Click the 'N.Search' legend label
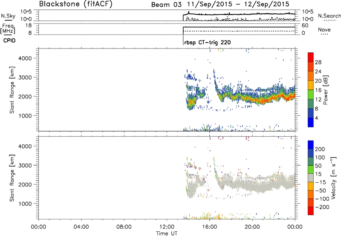Screen dimensions: 341x236 [329, 16]
